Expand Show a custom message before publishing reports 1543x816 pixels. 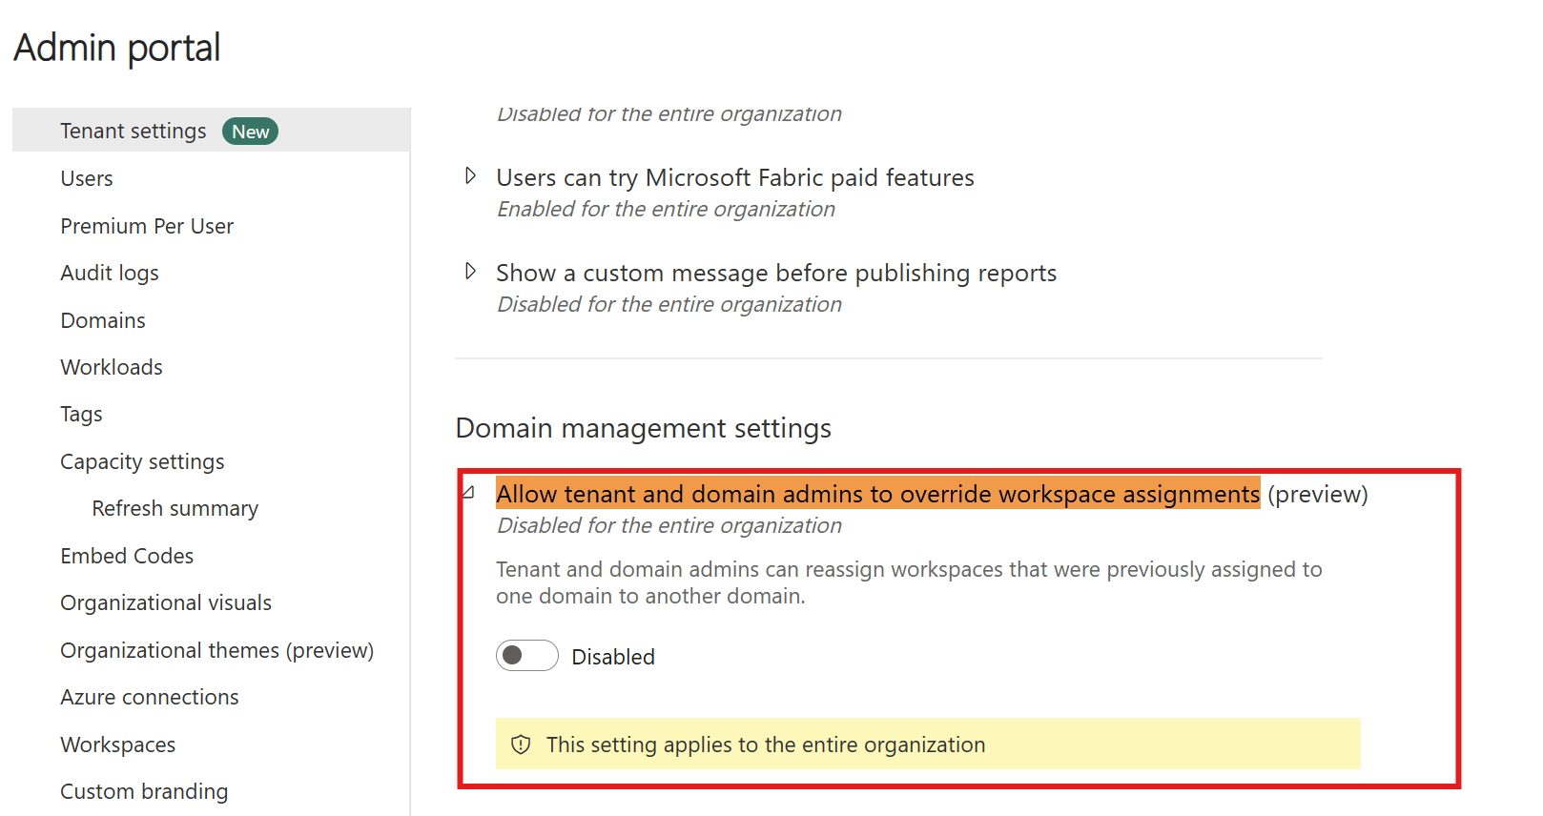click(x=470, y=271)
